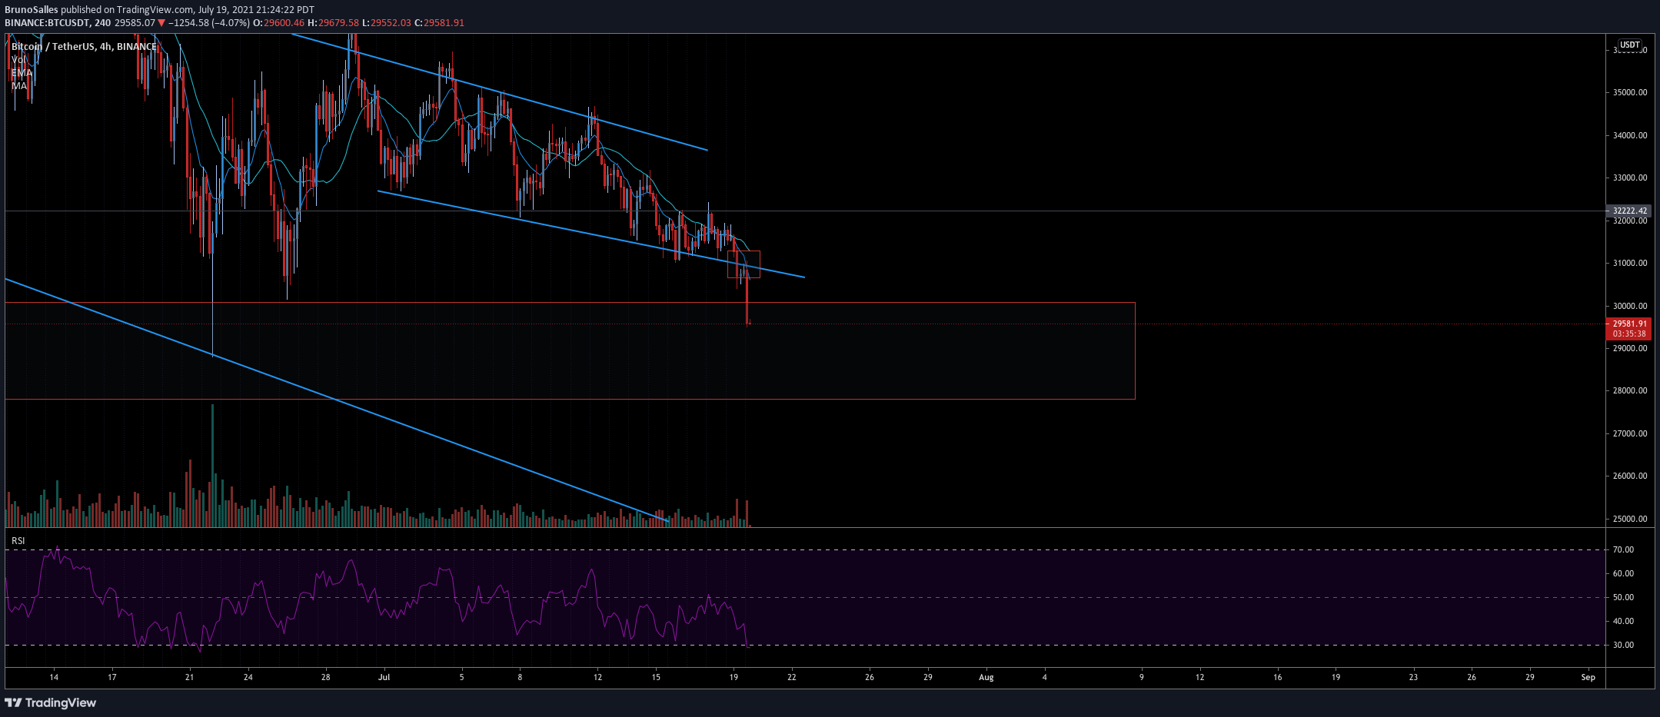This screenshot has height=717, width=1660.
Task: Select the BINANCE:BTCUSDT symbol text
Action: (46, 23)
